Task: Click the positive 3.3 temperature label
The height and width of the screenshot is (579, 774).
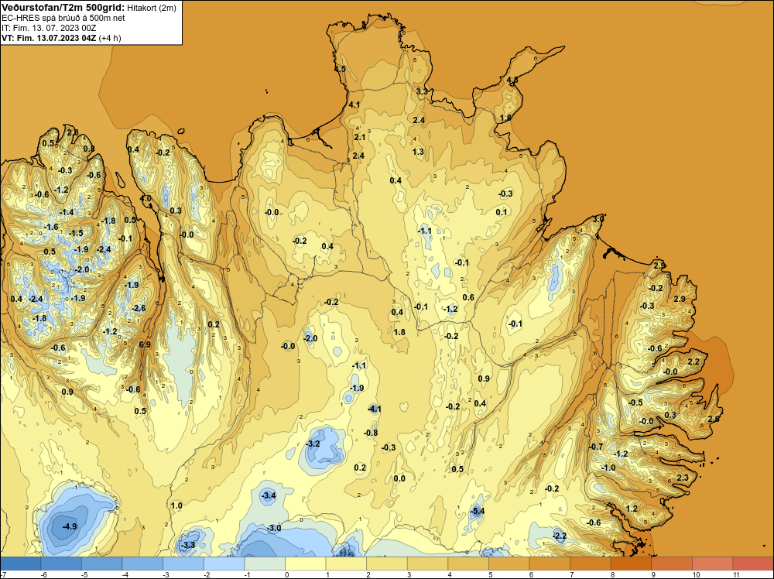Action: pyautogui.click(x=422, y=91)
